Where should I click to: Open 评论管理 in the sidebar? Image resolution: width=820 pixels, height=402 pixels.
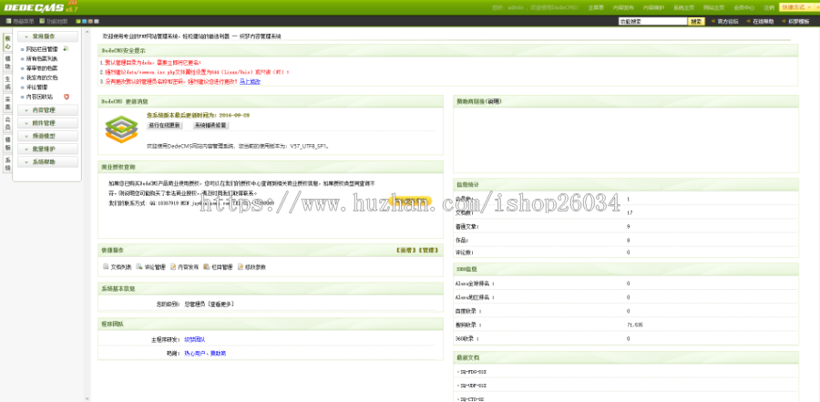36,88
